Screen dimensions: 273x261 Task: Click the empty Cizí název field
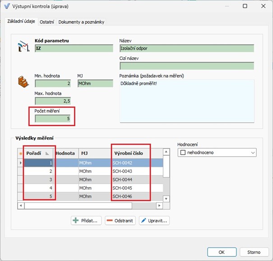tap(187, 66)
